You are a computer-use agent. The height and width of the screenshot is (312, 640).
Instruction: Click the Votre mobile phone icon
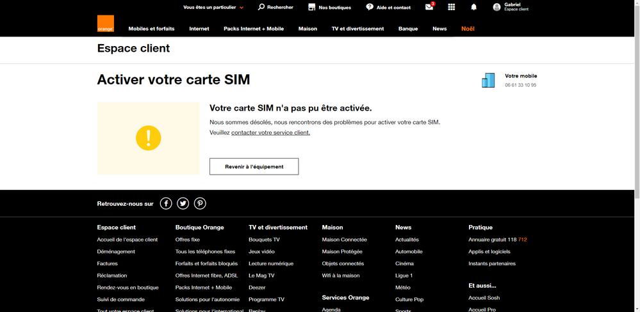(x=488, y=81)
